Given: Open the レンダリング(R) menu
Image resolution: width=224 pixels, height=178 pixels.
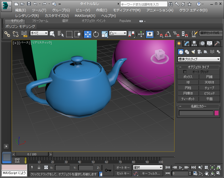Looking at the screenshot, I should pyautogui.click(x=27, y=16).
